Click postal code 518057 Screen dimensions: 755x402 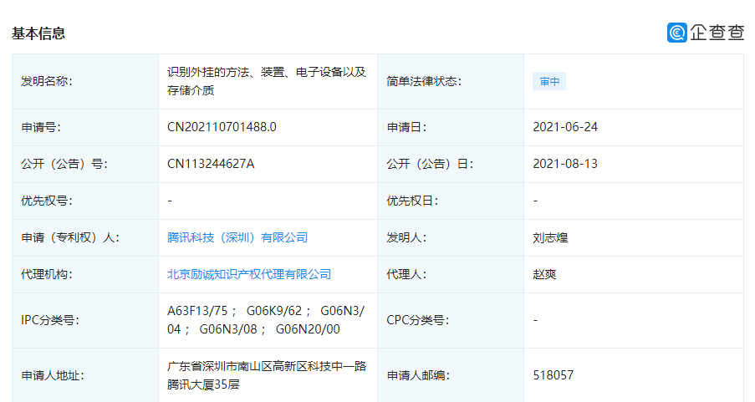(x=553, y=375)
